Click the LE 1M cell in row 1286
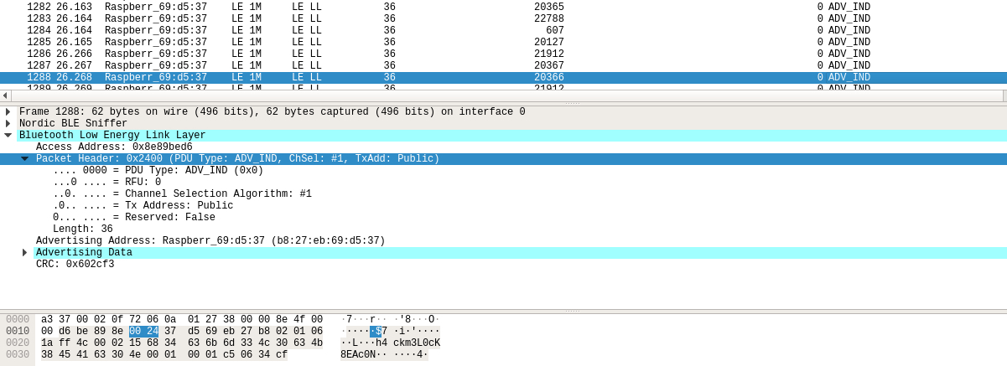This screenshot has width=1007, height=366. coord(247,54)
